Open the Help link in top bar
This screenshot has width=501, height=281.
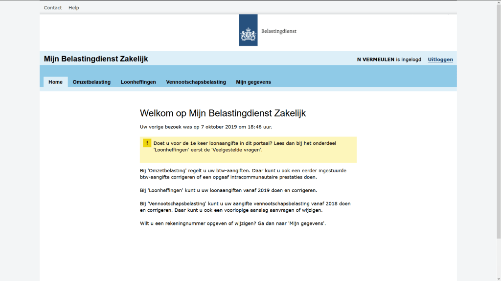tap(73, 8)
